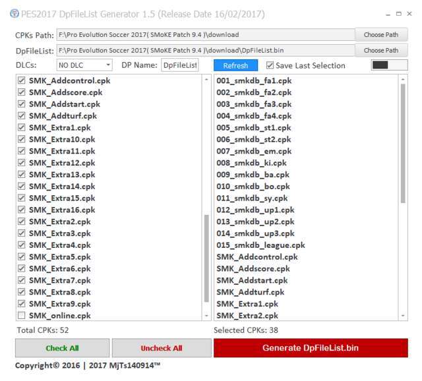Select 015_smkdb_league.cpk in right list
The image size is (422, 381).
pos(261,245)
